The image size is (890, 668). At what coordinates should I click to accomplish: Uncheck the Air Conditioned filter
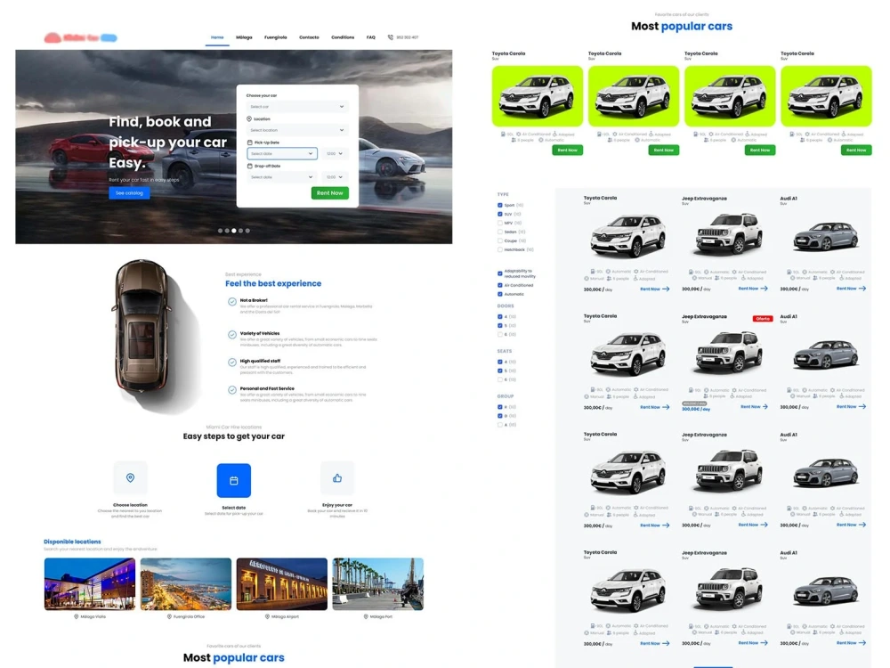point(500,285)
